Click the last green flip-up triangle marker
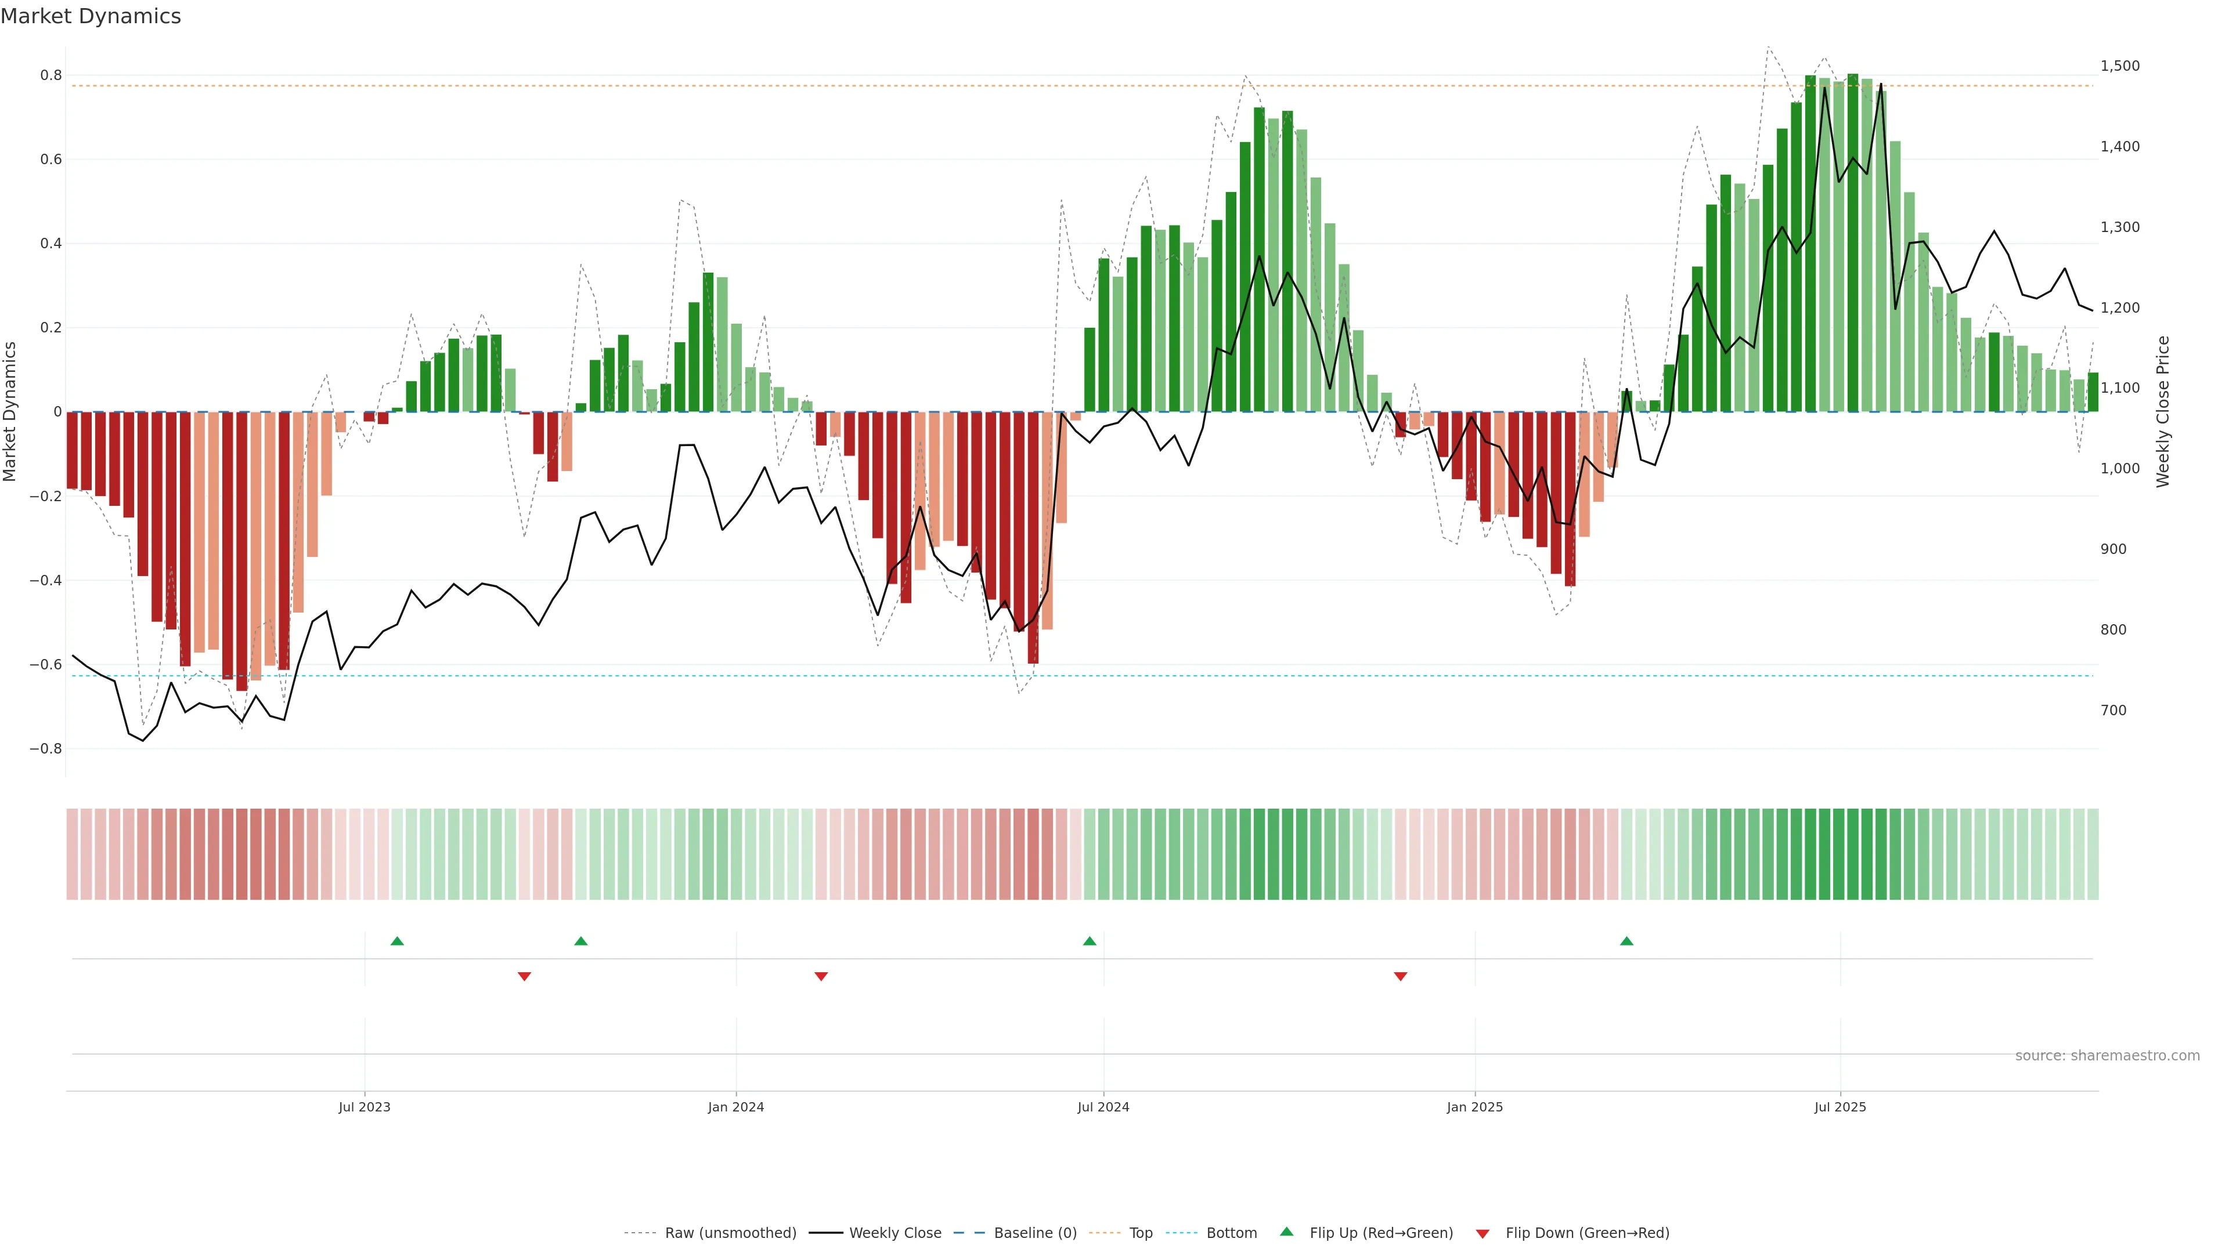 (x=1626, y=941)
